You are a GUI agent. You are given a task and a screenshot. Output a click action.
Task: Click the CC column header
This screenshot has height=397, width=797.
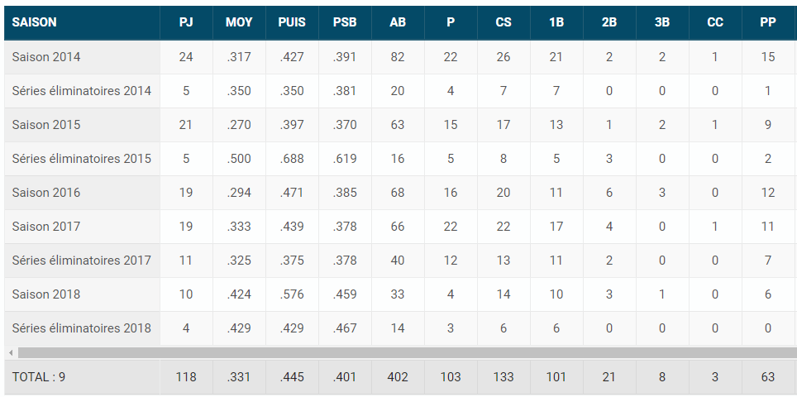coord(714,22)
